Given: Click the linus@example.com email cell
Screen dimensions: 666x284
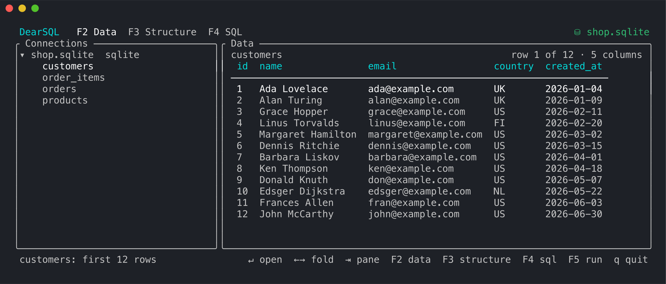Looking at the screenshot, I should (x=417, y=123).
